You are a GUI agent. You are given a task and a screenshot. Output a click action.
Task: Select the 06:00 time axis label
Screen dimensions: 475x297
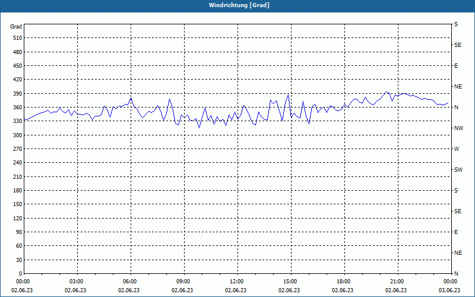click(x=131, y=282)
